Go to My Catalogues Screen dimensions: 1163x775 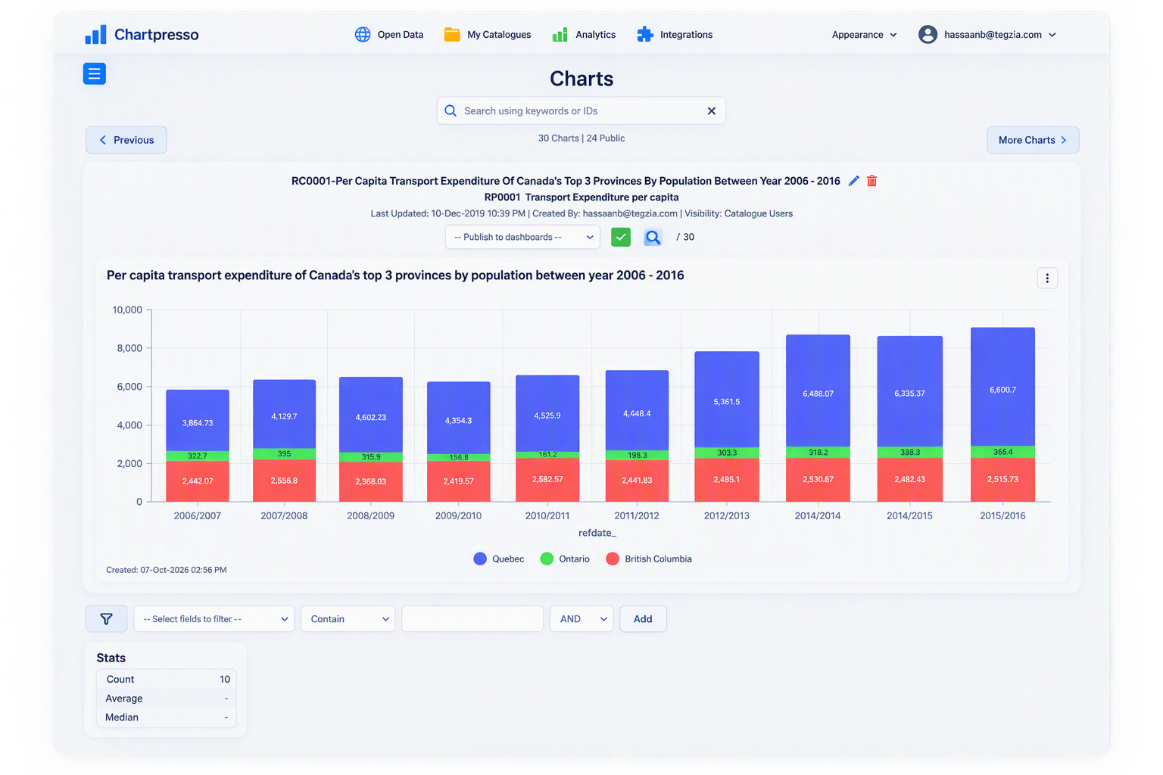click(488, 35)
